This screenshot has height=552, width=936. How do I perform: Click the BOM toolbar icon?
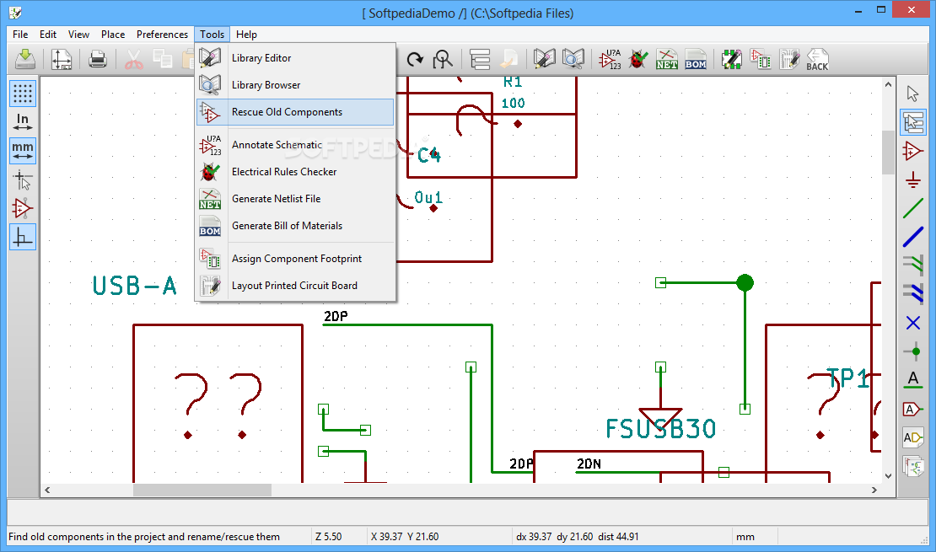click(696, 59)
